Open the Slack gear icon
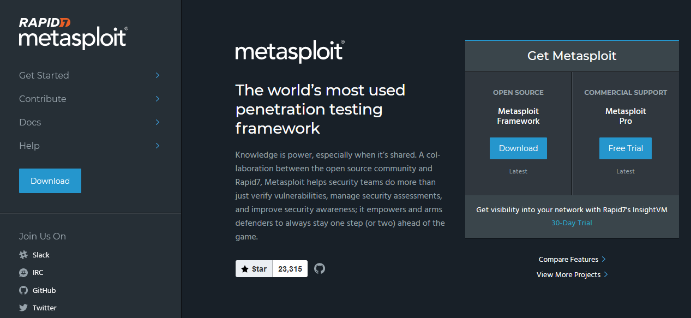Image resolution: width=691 pixels, height=318 pixels. [23, 255]
